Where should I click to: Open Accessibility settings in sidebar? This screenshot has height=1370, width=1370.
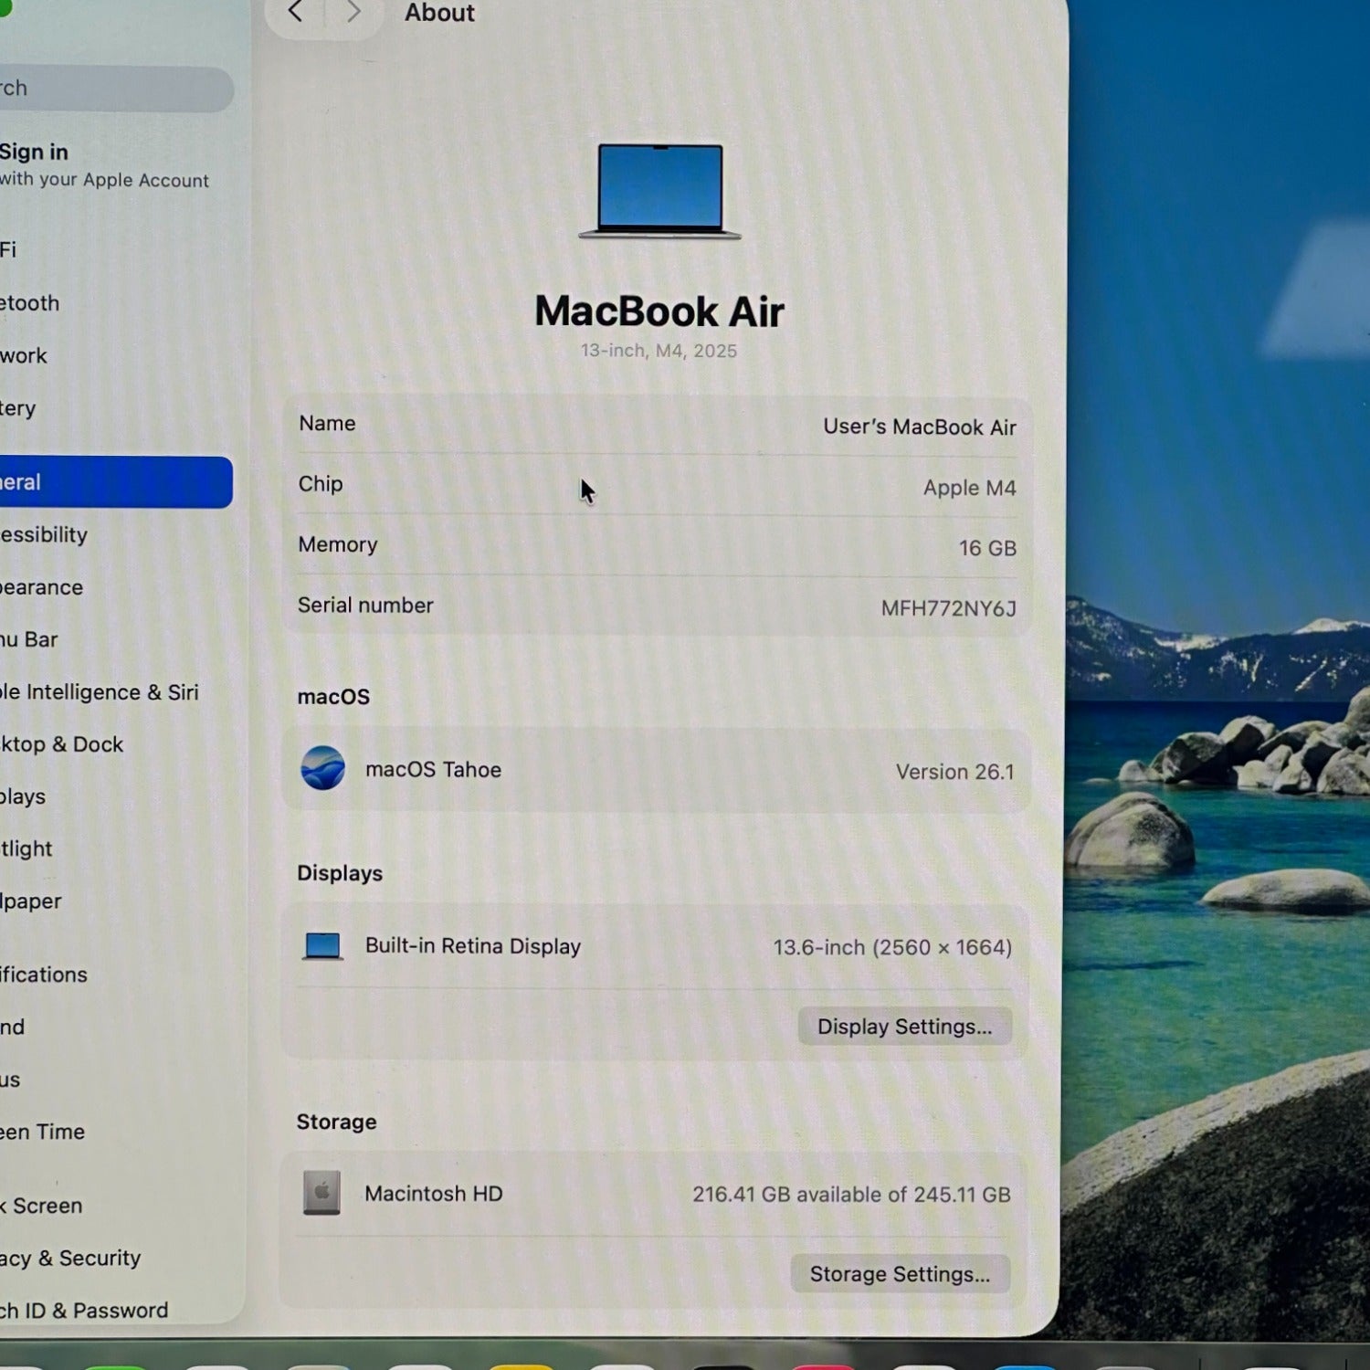click(46, 535)
